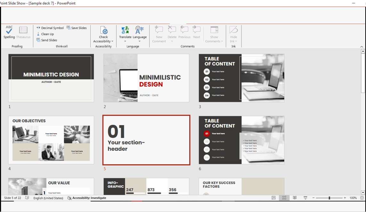Expand the Check Accessibility dropdown arrow
The height and width of the screenshot is (212, 366).
tap(112, 41)
